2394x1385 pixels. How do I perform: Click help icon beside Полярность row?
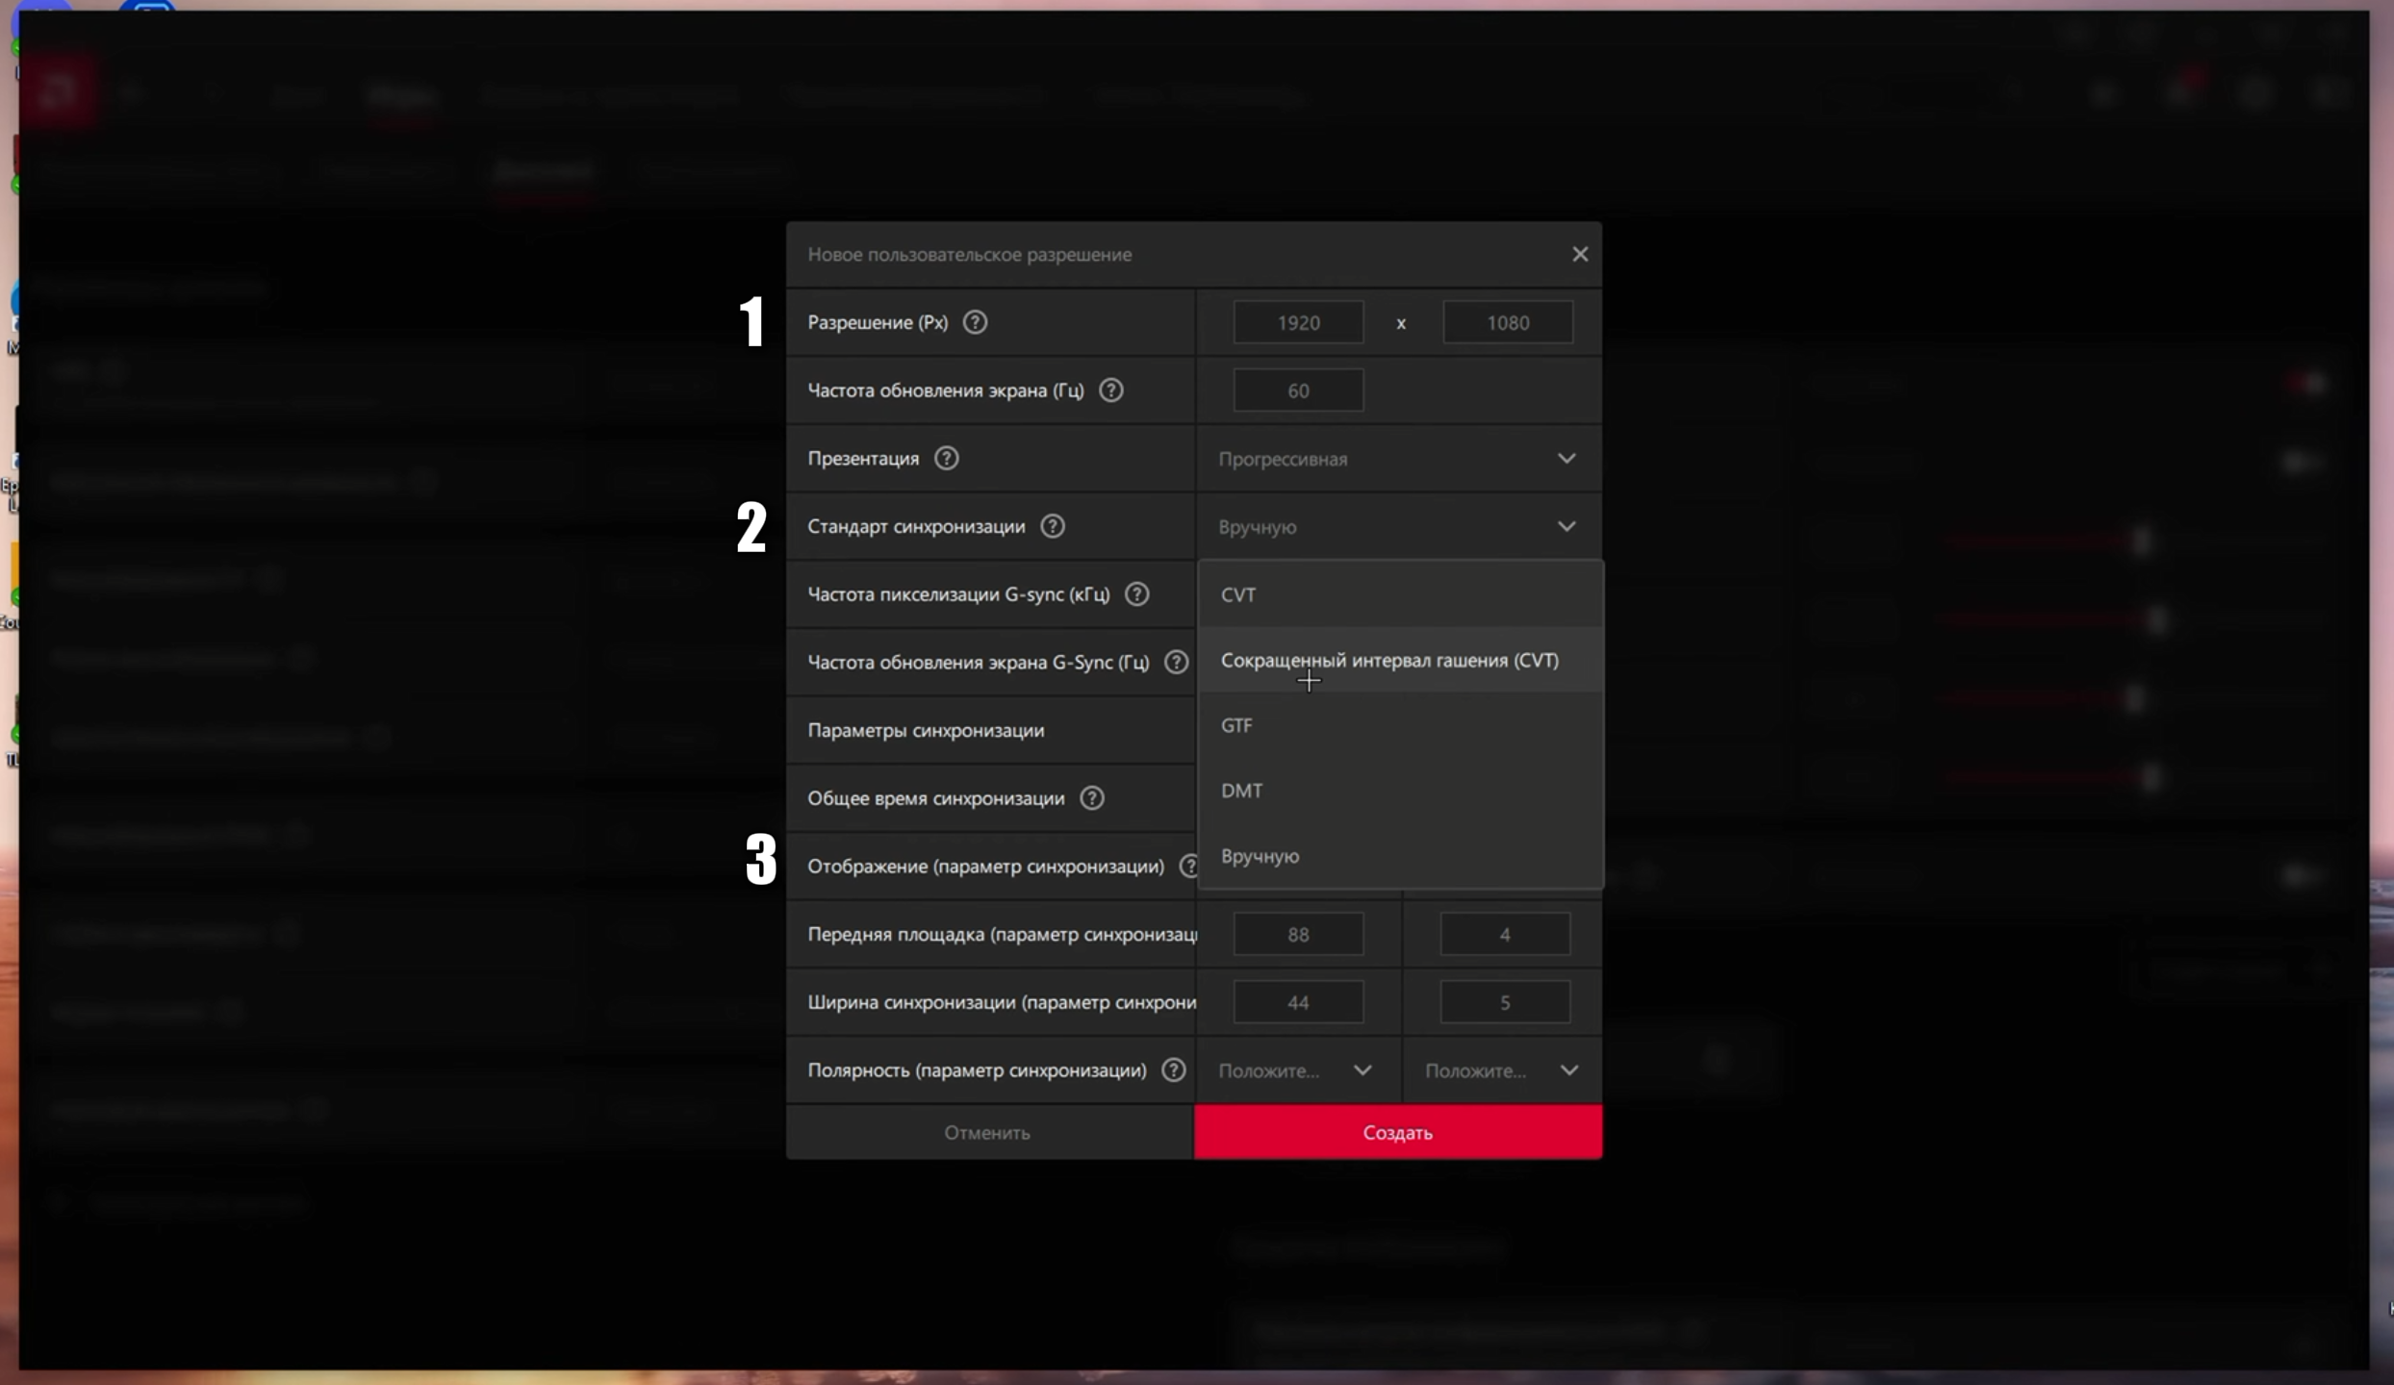tap(1173, 1070)
